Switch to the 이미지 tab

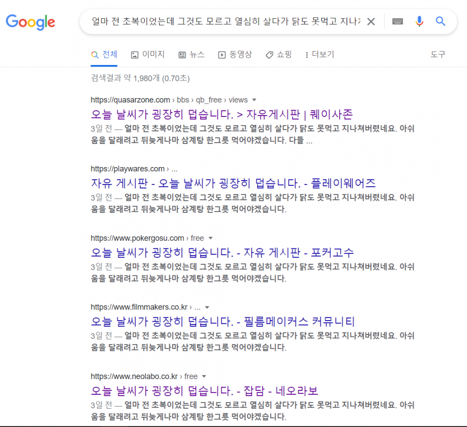coord(148,54)
